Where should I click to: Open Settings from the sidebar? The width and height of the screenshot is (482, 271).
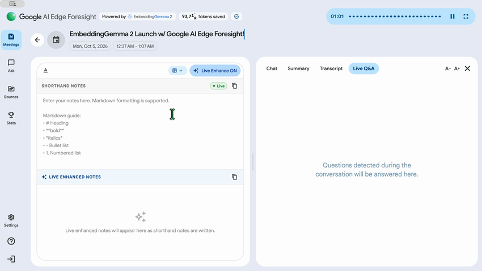coord(11,221)
